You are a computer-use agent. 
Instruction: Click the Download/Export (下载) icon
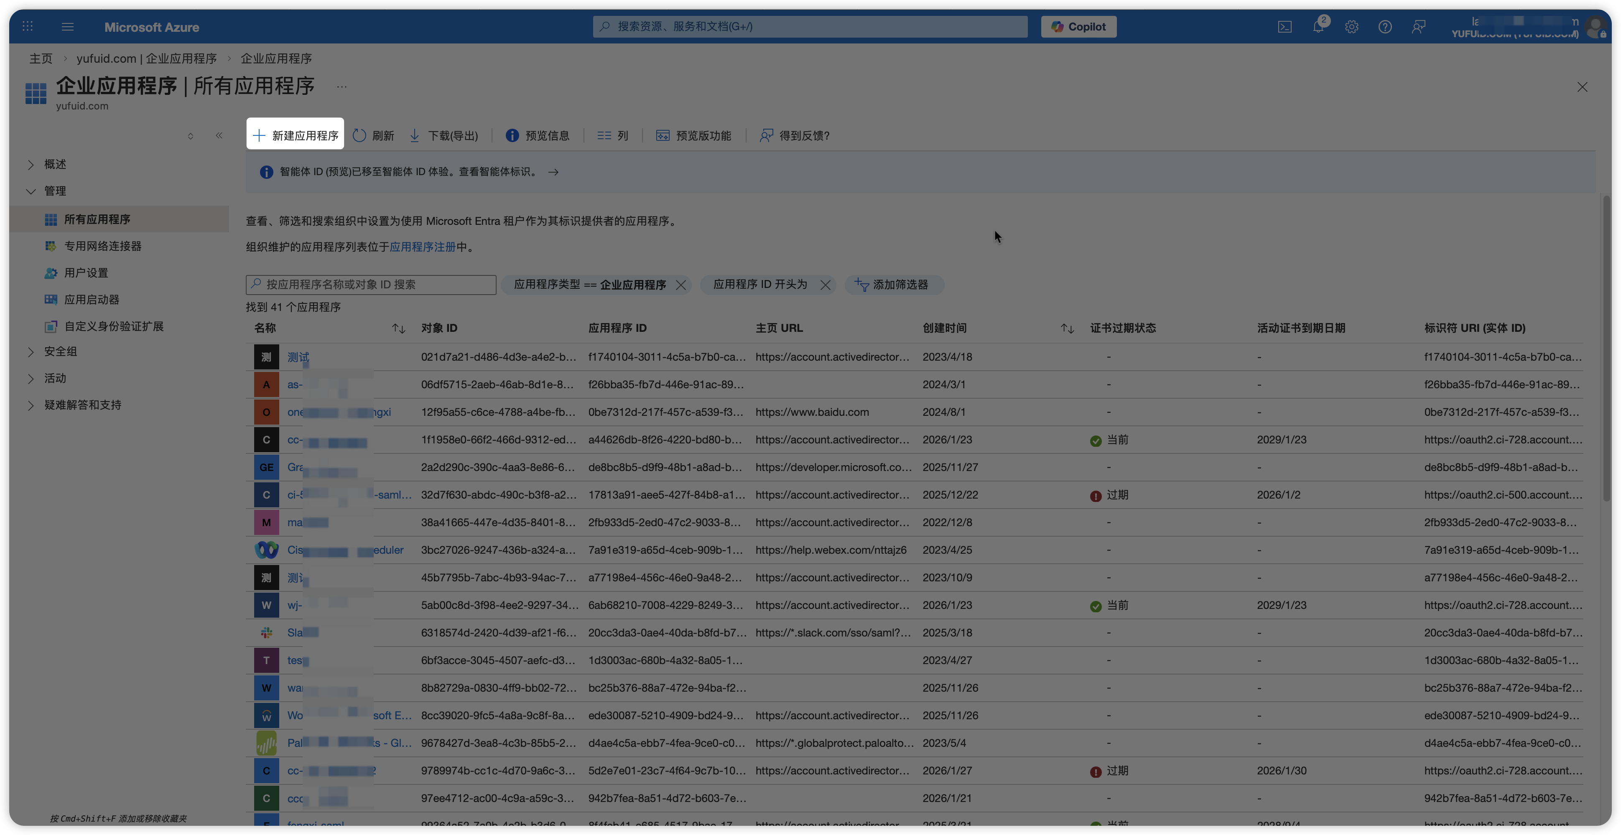point(415,135)
